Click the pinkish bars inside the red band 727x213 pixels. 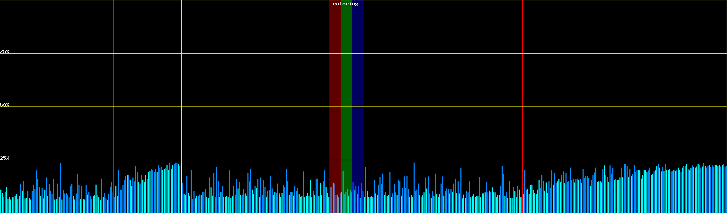tap(333, 199)
